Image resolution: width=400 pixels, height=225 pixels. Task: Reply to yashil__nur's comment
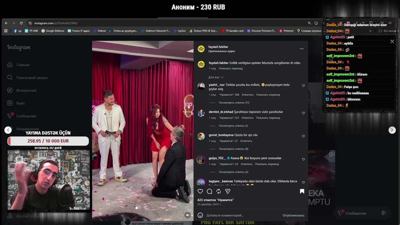247,95
